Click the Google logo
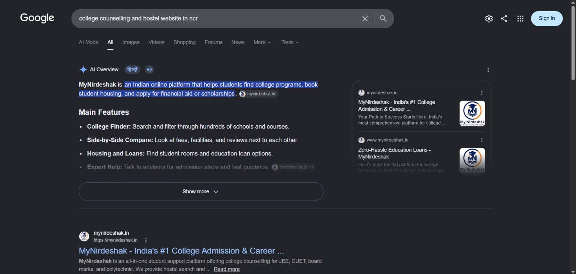Image resolution: width=576 pixels, height=274 pixels. point(37,18)
